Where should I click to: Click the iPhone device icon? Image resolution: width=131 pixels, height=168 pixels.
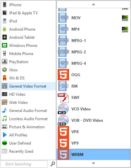click(5, 5)
